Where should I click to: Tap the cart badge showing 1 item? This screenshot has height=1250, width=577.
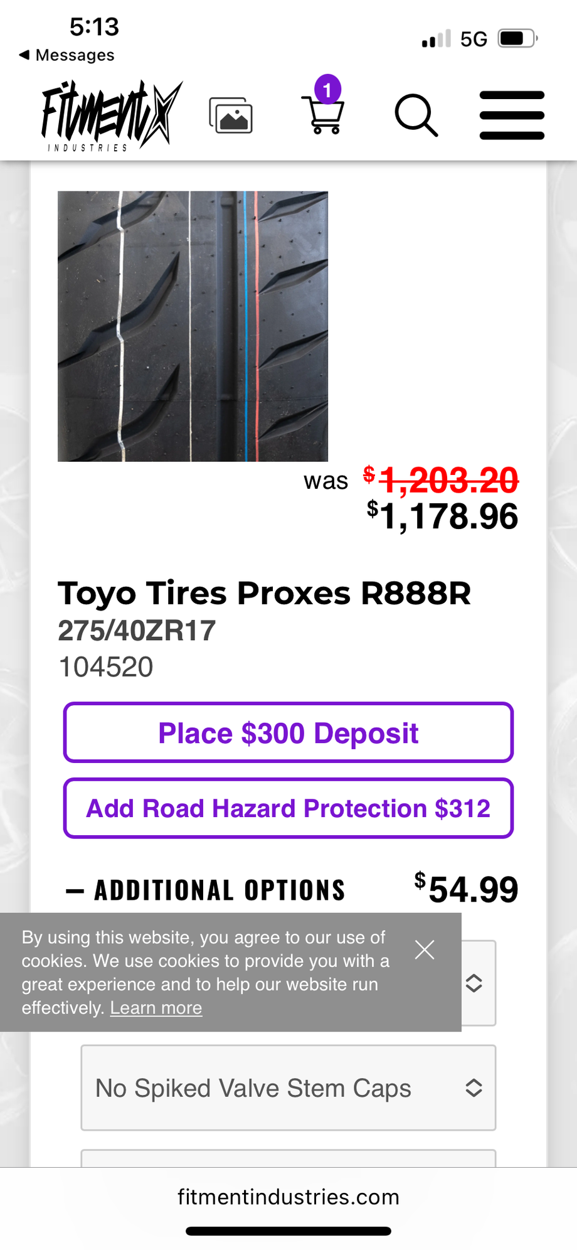pyautogui.click(x=327, y=88)
